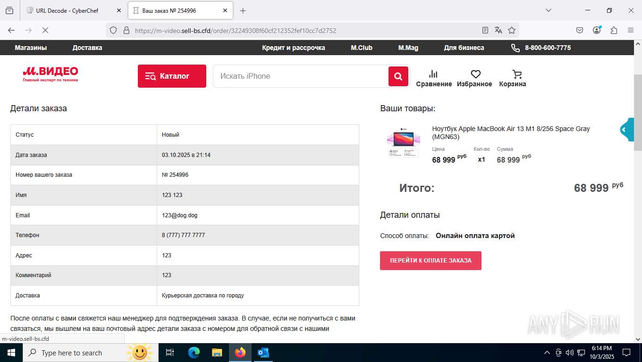Viewport: 642px width, 362px height.
Task: Click ПЕРЕЙТИ К ОПЛАТЕ ЗАКАЗА button
Action: 431,261
